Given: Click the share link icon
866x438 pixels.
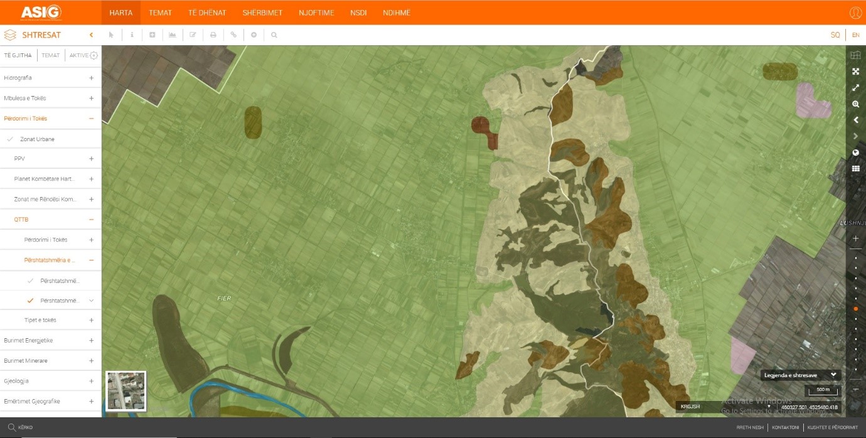Looking at the screenshot, I should click(233, 35).
